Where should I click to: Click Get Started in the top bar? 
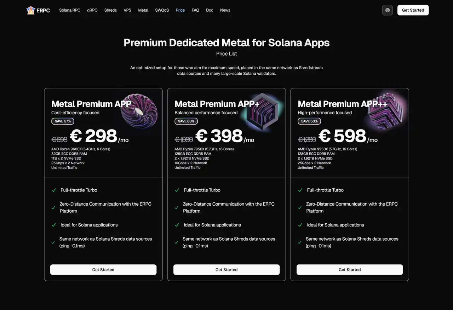(413, 10)
